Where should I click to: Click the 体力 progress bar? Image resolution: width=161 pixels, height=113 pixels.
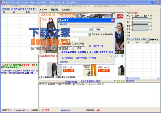tap(140, 19)
